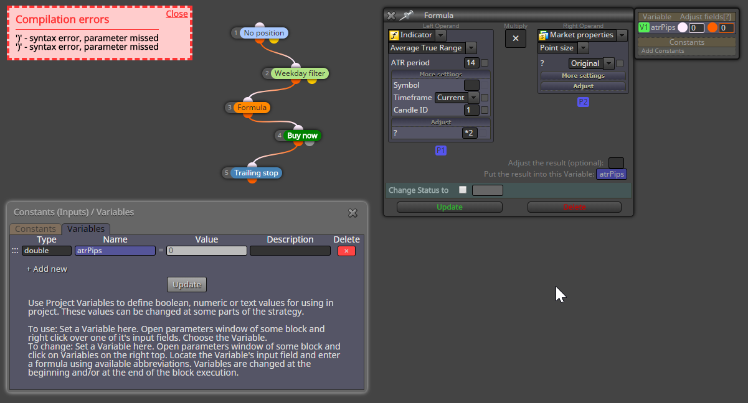Click Update in Formula panel
Image resolution: width=748 pixels, height=403 pixels.
pos(450,207)
